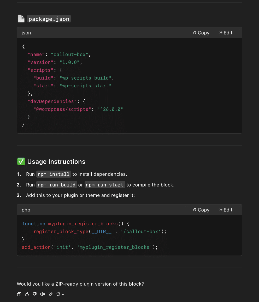This screenshot has height=302, width=259.
Task: Click the "version": "1.0.0" line
Action: 55,62
